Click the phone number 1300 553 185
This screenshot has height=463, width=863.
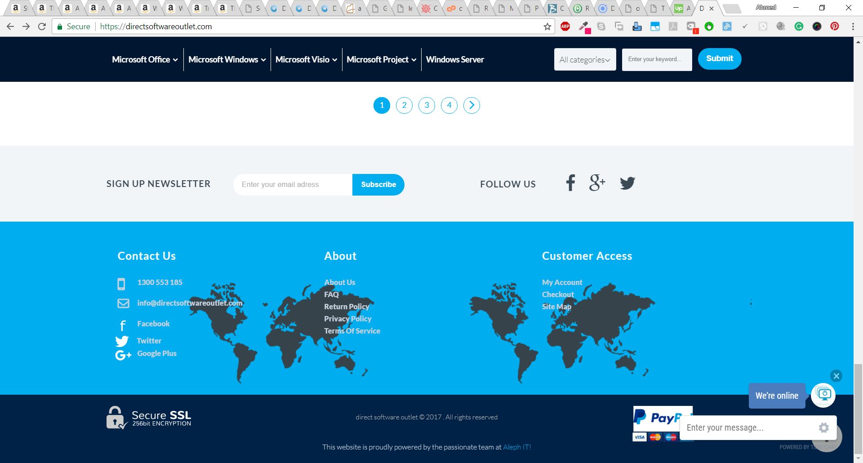160,282
